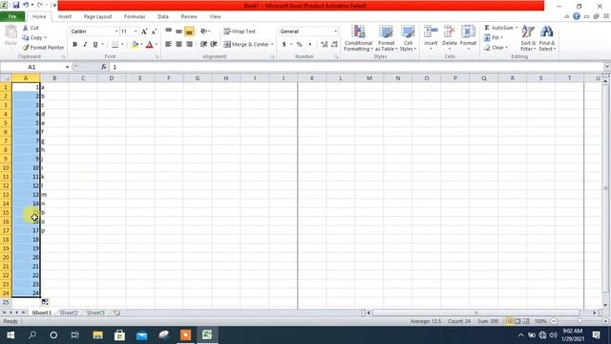Viewport: 611px width, 344px height.
Task: Switch to the Insert ribbon tab
Action: (x=65, y=17)
